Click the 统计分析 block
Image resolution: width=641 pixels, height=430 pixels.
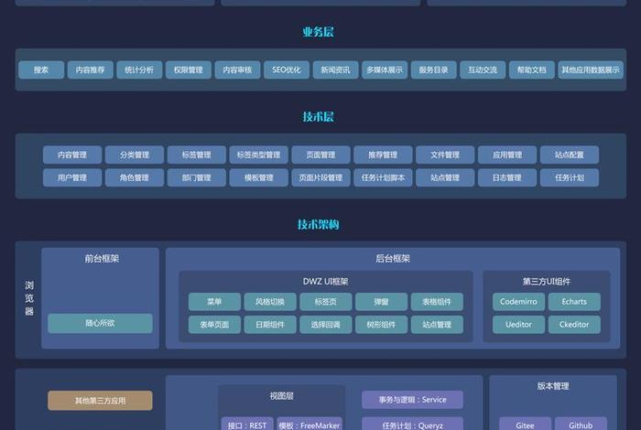[139, 70]
